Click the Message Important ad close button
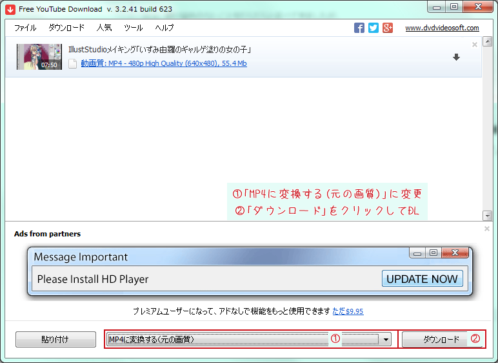The width and height of the screenshot is (498, 363). 455,253
